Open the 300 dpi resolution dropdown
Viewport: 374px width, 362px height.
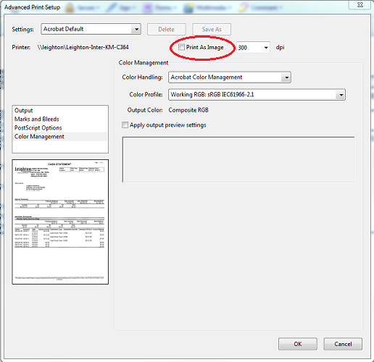tap(253, 48)
